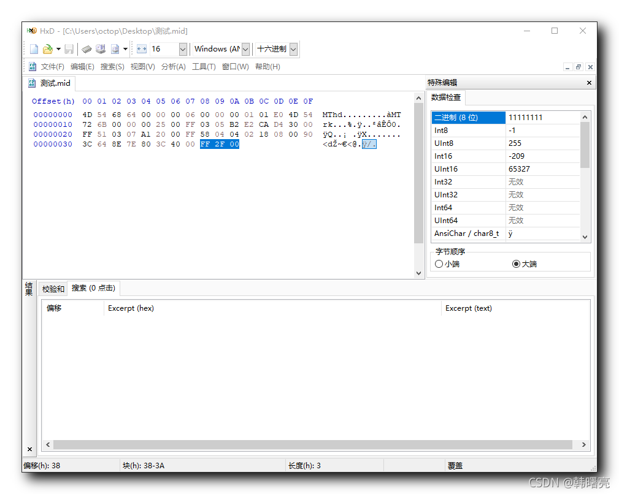The image size is (619, 494).
Task: Click the Save floppy disk icon
Action: [x=69, y=49]
